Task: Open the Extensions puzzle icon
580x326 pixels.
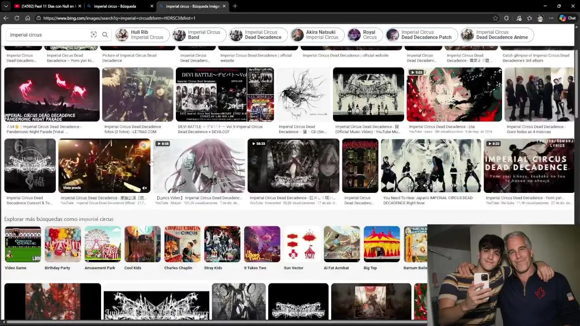Action: tap(507, 18)
